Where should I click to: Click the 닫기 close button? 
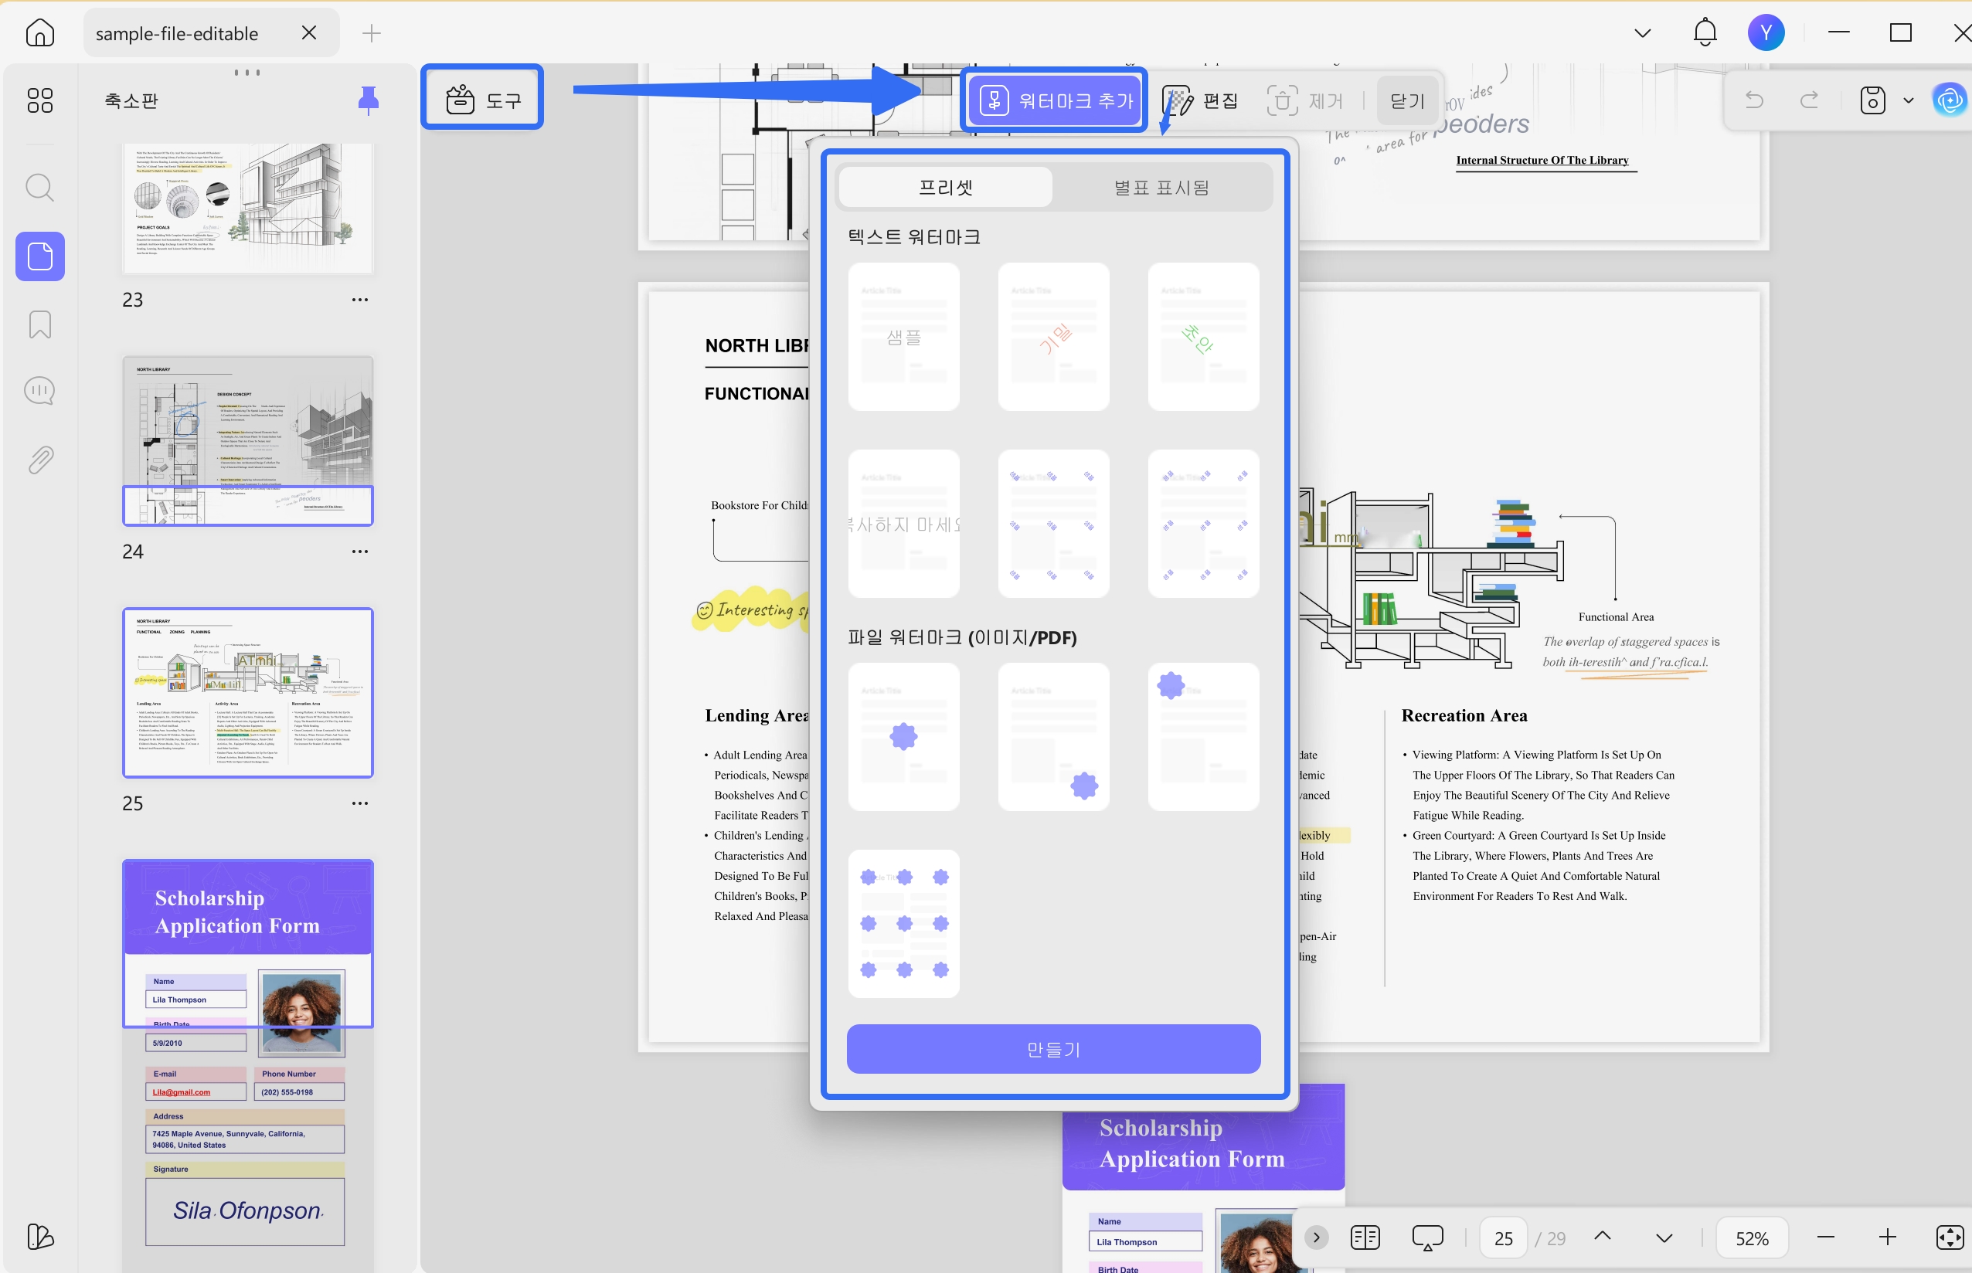(x=1407, y=101)
